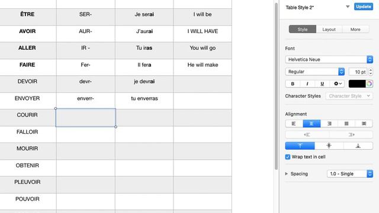Open advanced text options gear menu
The image size is (379, 213).
(x=337, y=83)
